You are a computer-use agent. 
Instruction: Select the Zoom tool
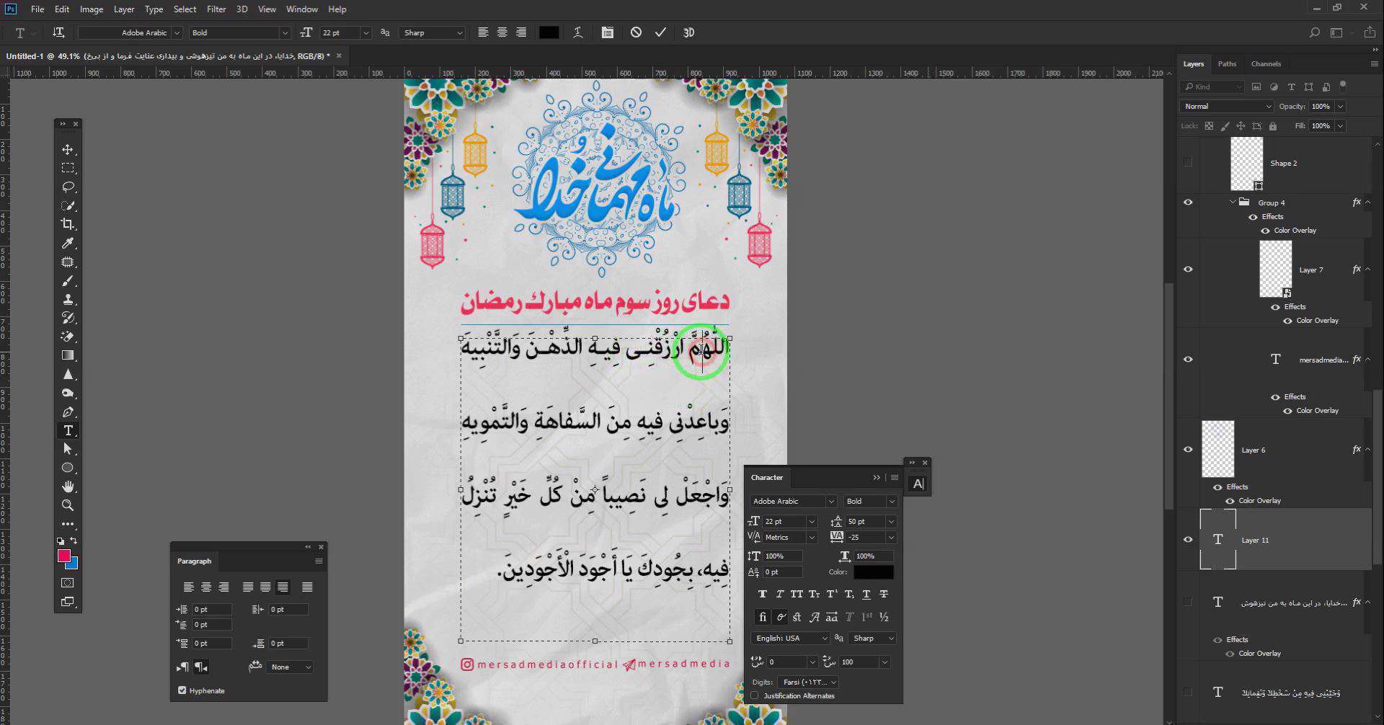(68, 505)
